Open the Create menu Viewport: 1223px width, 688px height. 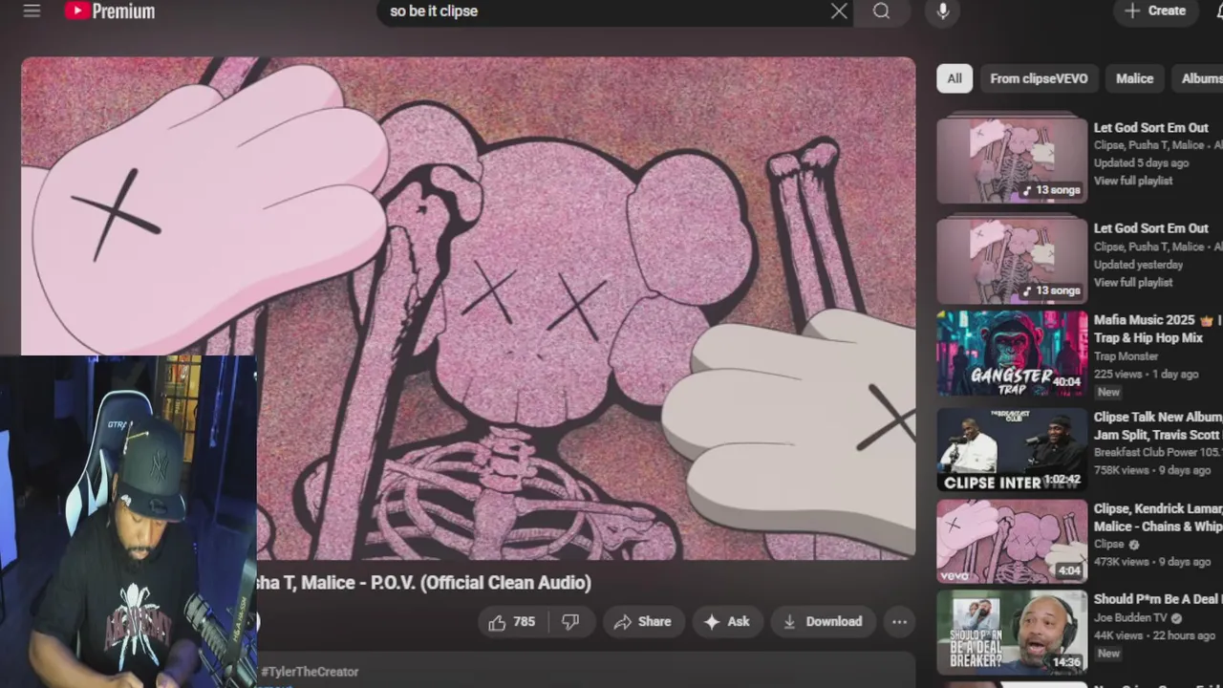coord(1155,11)
